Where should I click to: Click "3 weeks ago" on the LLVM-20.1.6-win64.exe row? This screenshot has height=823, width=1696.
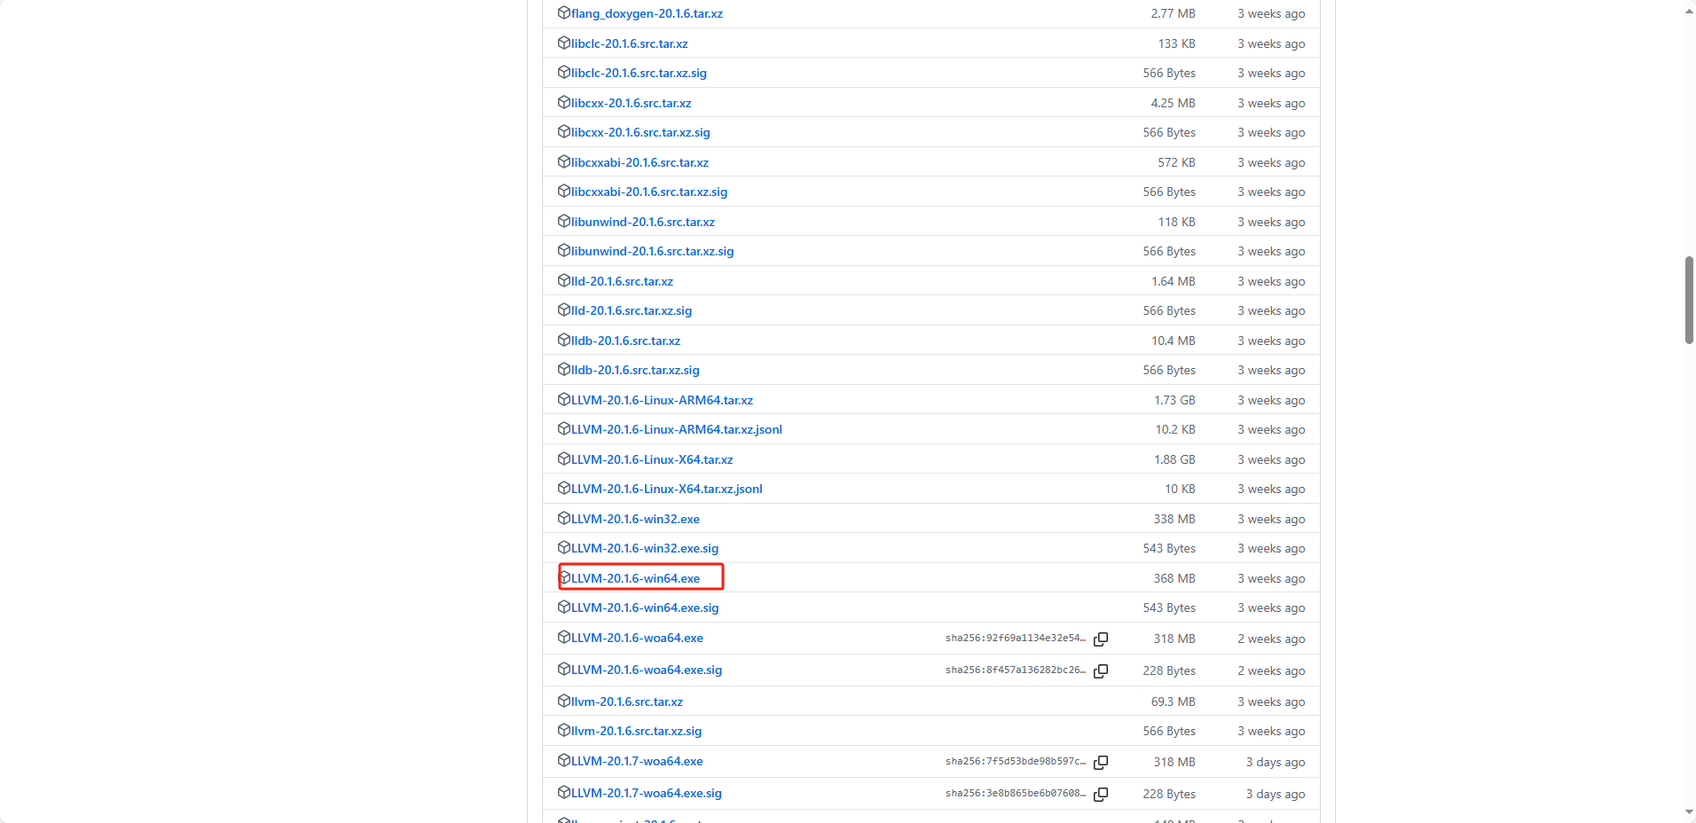tap(1271, 578)
